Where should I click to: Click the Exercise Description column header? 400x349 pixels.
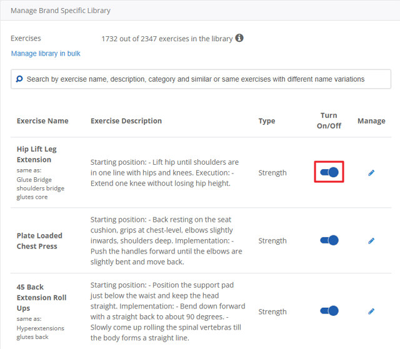coord(126,121)
